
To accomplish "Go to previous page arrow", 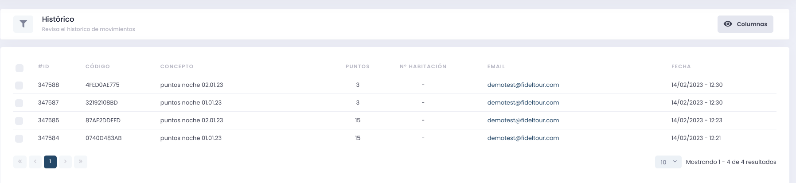I will tap(35, 162).
